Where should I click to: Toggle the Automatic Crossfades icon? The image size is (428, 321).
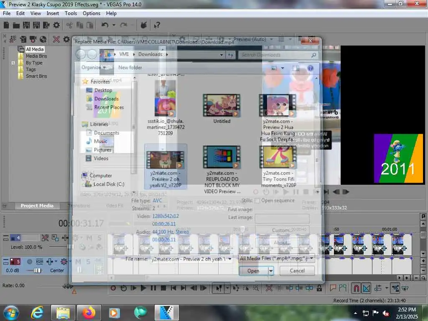366,288
